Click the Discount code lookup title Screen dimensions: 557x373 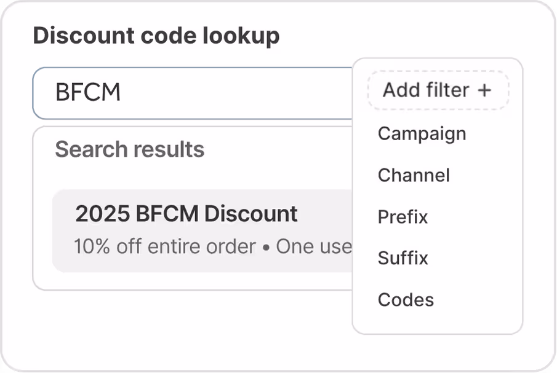coord(156,36)
